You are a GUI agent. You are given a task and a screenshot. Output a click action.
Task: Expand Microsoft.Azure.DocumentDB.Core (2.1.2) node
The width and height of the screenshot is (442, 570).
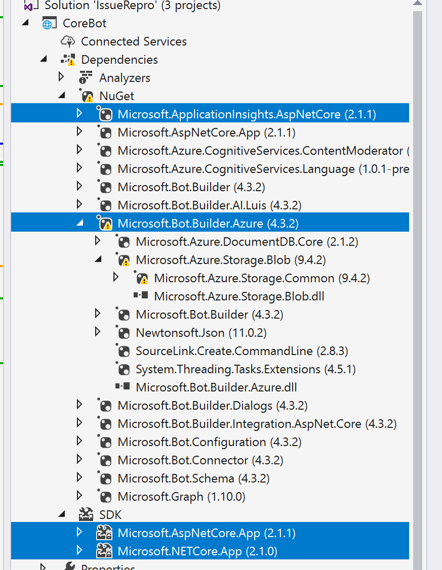(98, 241)
